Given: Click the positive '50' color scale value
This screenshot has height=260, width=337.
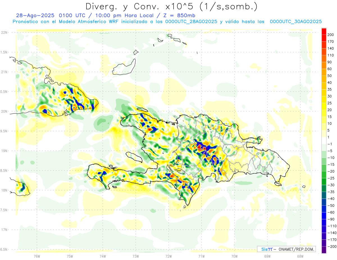Looking at the screenshot, I should 330,76.
